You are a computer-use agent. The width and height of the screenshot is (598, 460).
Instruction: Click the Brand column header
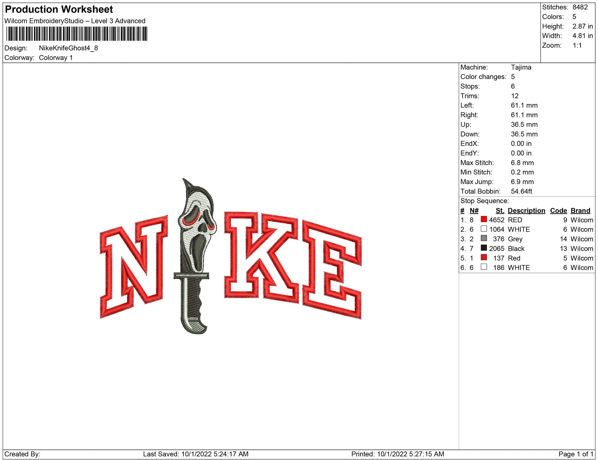pos(580,210)
